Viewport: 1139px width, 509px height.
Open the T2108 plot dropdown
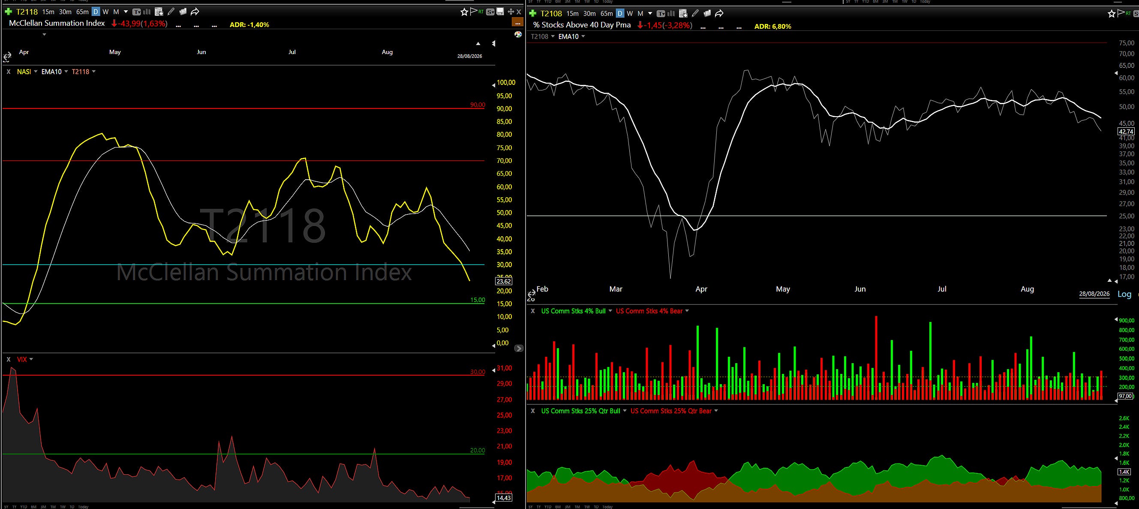pyautogui.click(x=553, y=37)
